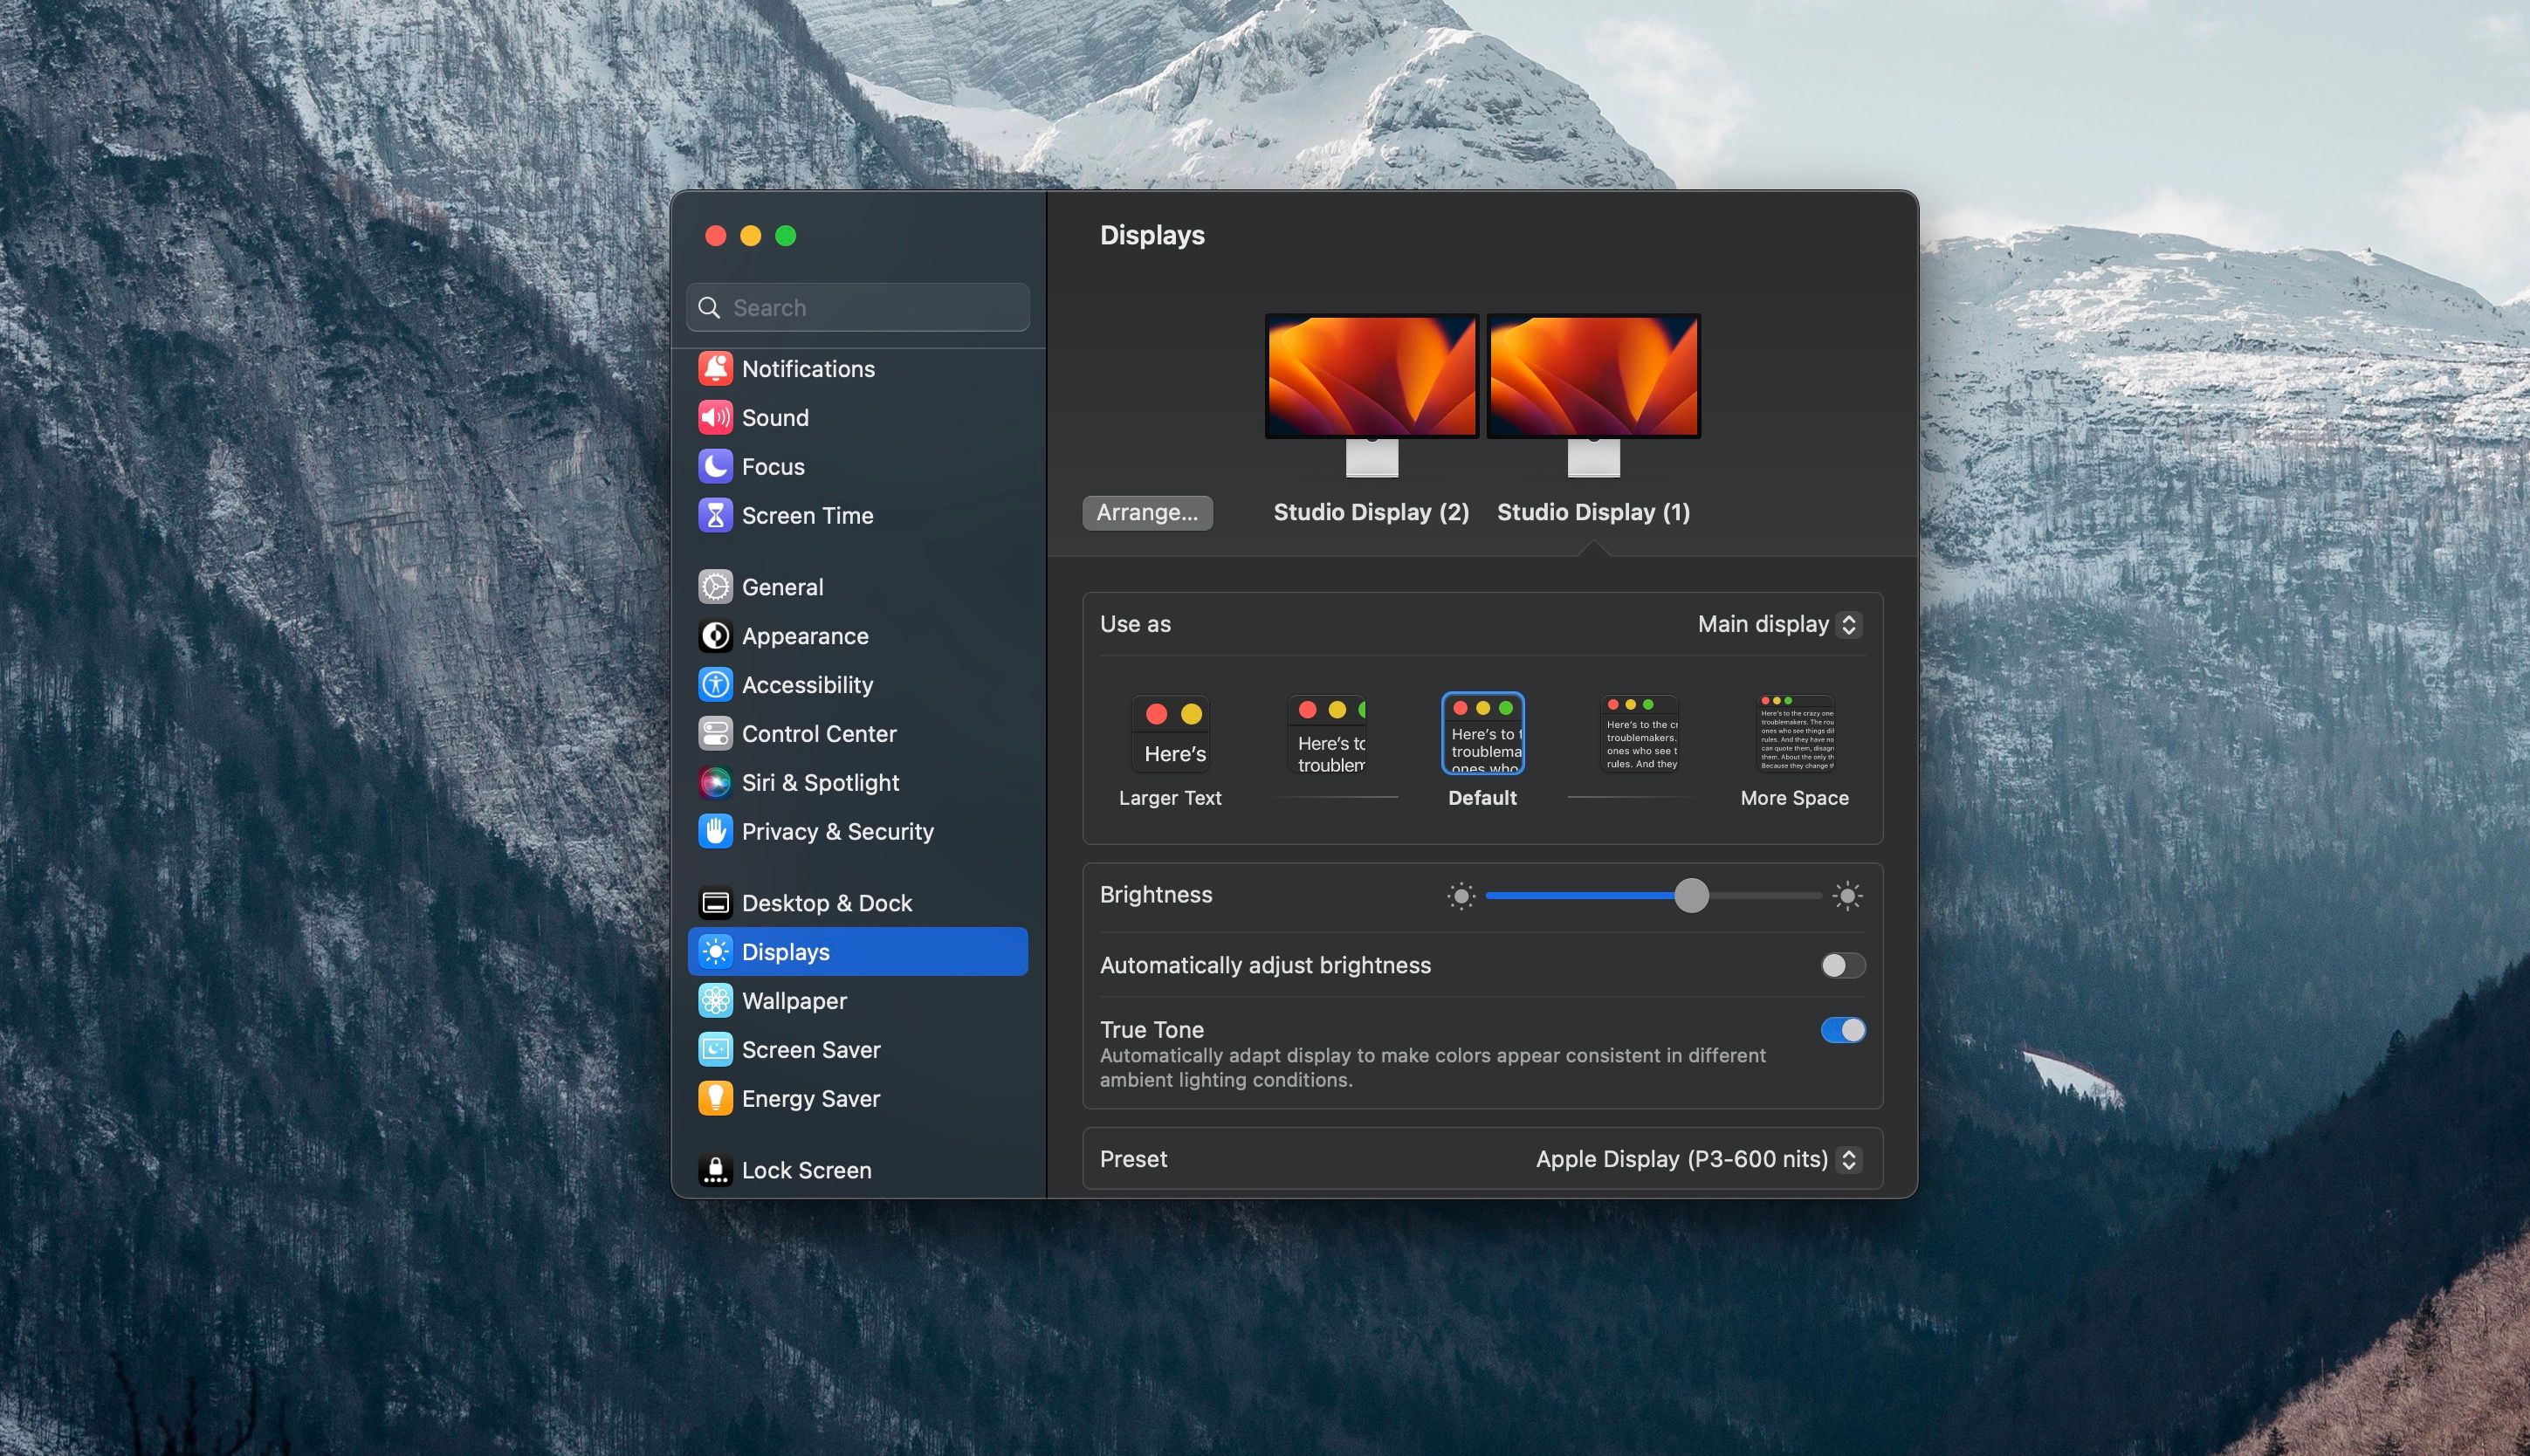Open Notifications settings via bell icon
The height and width of the screenshot is (1456, 2530).
[715, 368]
